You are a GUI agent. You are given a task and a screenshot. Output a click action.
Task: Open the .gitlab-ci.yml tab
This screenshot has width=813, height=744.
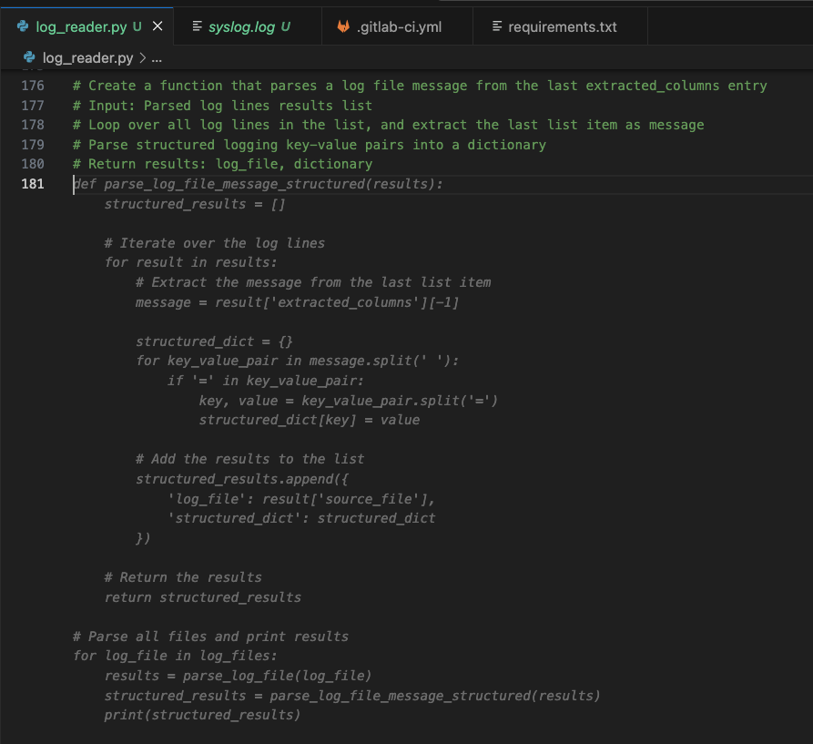click(x=401, y=26)
